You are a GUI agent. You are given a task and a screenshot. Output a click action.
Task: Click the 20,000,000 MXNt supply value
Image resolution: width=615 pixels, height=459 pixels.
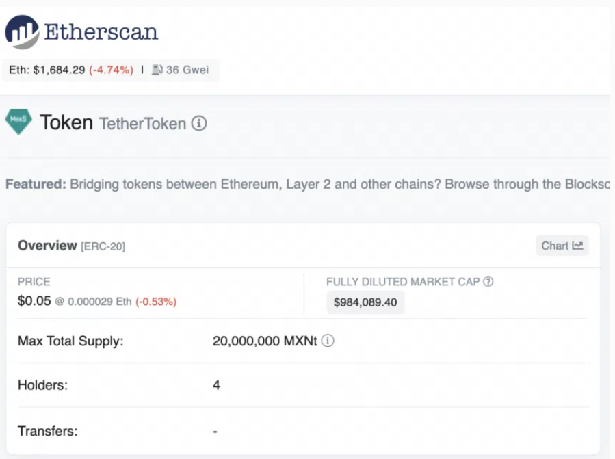click(x=265, y=341)
